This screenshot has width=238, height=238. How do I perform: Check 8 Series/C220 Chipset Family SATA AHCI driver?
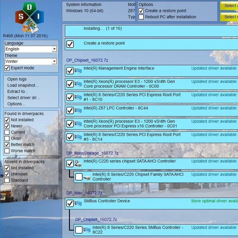79,177
